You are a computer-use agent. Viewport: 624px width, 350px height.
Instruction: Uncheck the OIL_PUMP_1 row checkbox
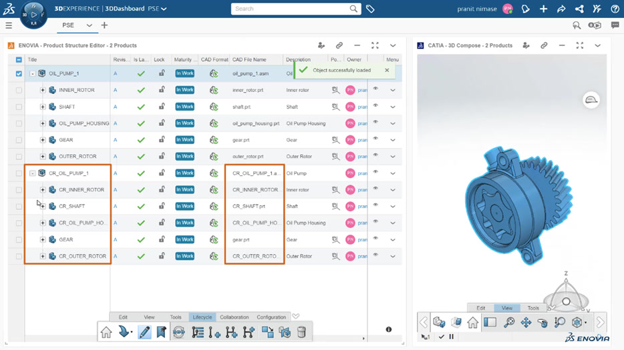19,73
